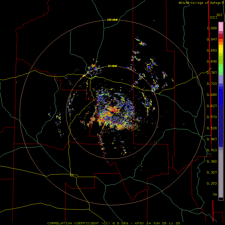Click the 0.467 color scale value
The image size is (225, 225).
(212, 139)
